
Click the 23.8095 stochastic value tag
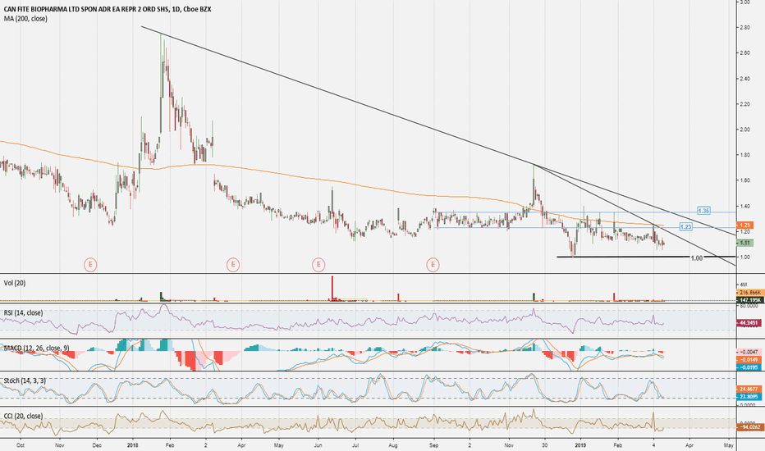point(748,397)
